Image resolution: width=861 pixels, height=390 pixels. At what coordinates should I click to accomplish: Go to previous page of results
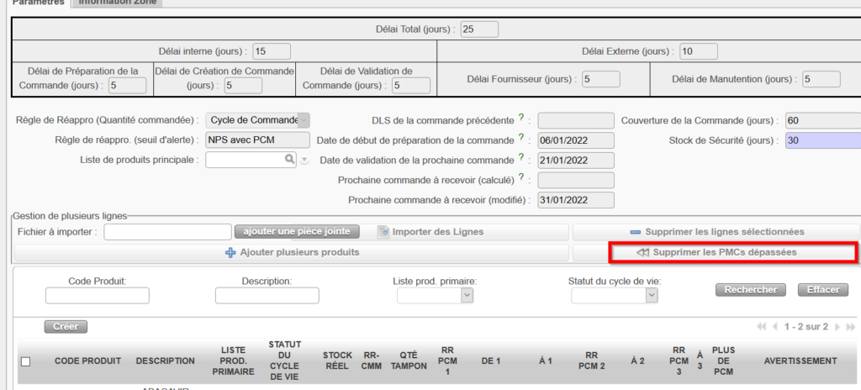774,327
